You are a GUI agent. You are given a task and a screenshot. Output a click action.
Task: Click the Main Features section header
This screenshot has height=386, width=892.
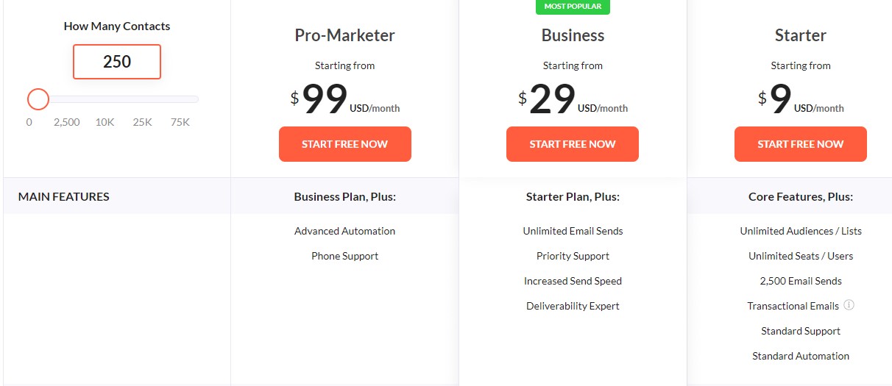click(x=64, y=196)
